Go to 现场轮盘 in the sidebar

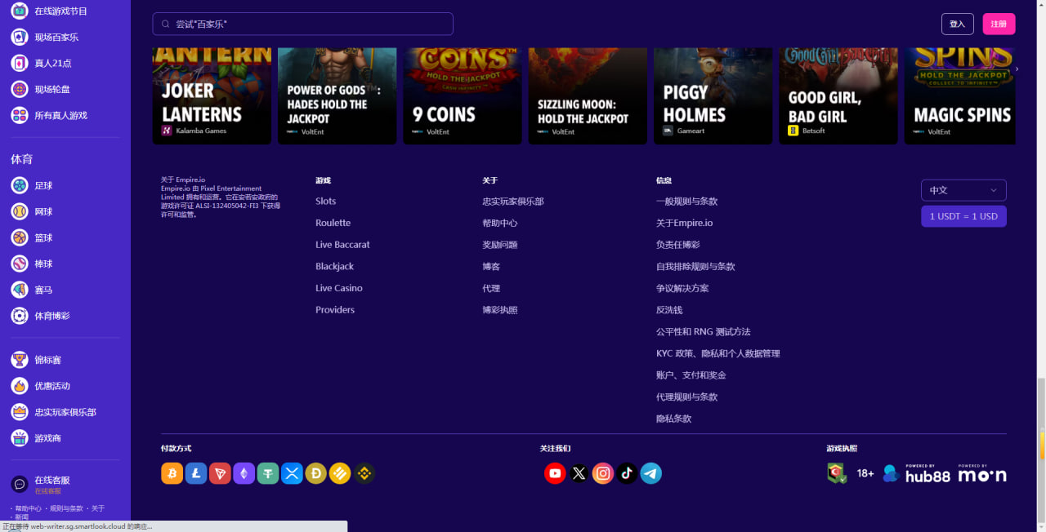pyautogui.click(x=52, y=90)
